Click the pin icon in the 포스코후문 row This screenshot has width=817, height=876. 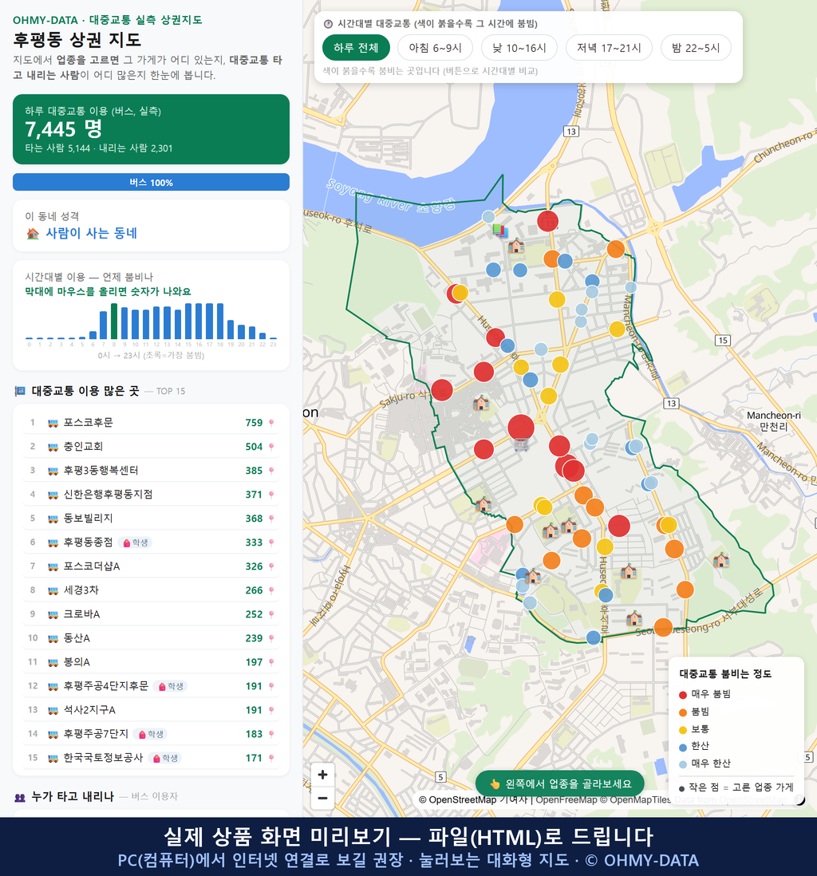271,423
